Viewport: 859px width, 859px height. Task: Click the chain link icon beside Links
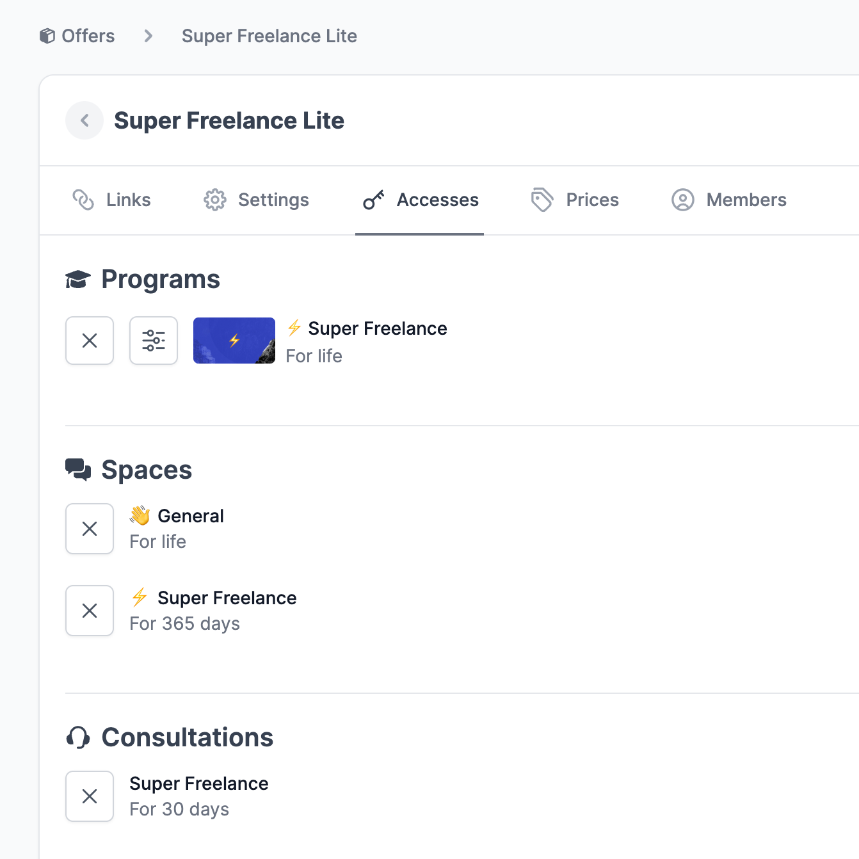83,200
